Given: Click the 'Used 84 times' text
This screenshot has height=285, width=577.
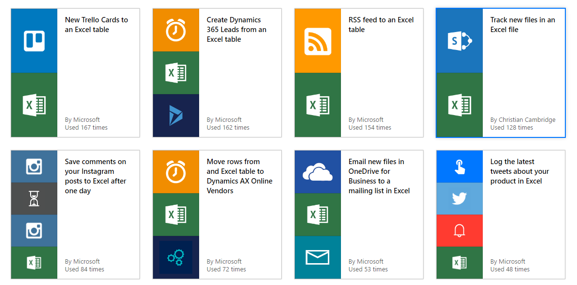Looking at the screenshot, I should point(85,269).
